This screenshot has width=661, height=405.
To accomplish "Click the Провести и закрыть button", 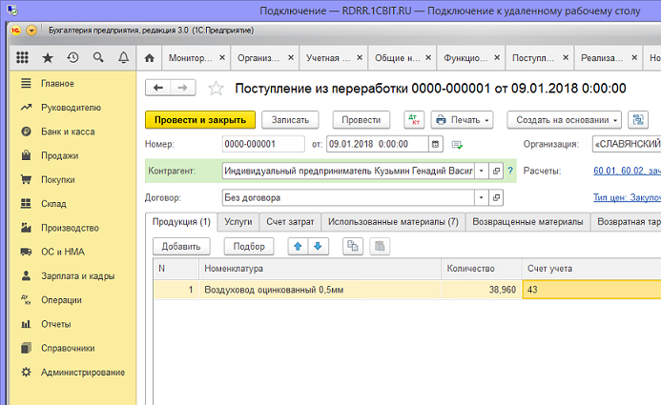I will pos(200,120).
